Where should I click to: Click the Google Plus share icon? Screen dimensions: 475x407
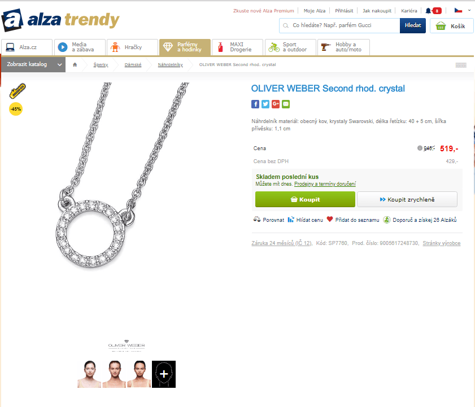276,104
